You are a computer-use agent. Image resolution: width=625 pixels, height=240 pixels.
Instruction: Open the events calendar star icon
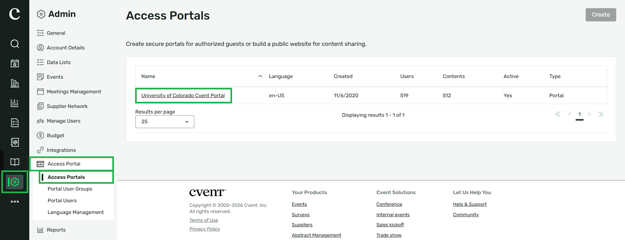(15, 63)
